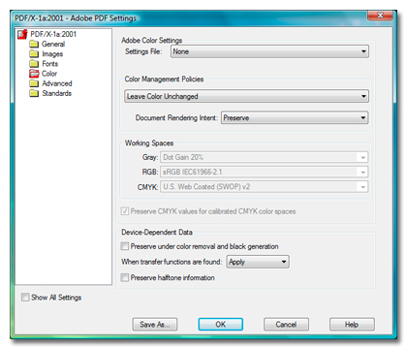Click the When transfer functions are found label
Viewport: 407px width, 349px height.
point(172,262)
